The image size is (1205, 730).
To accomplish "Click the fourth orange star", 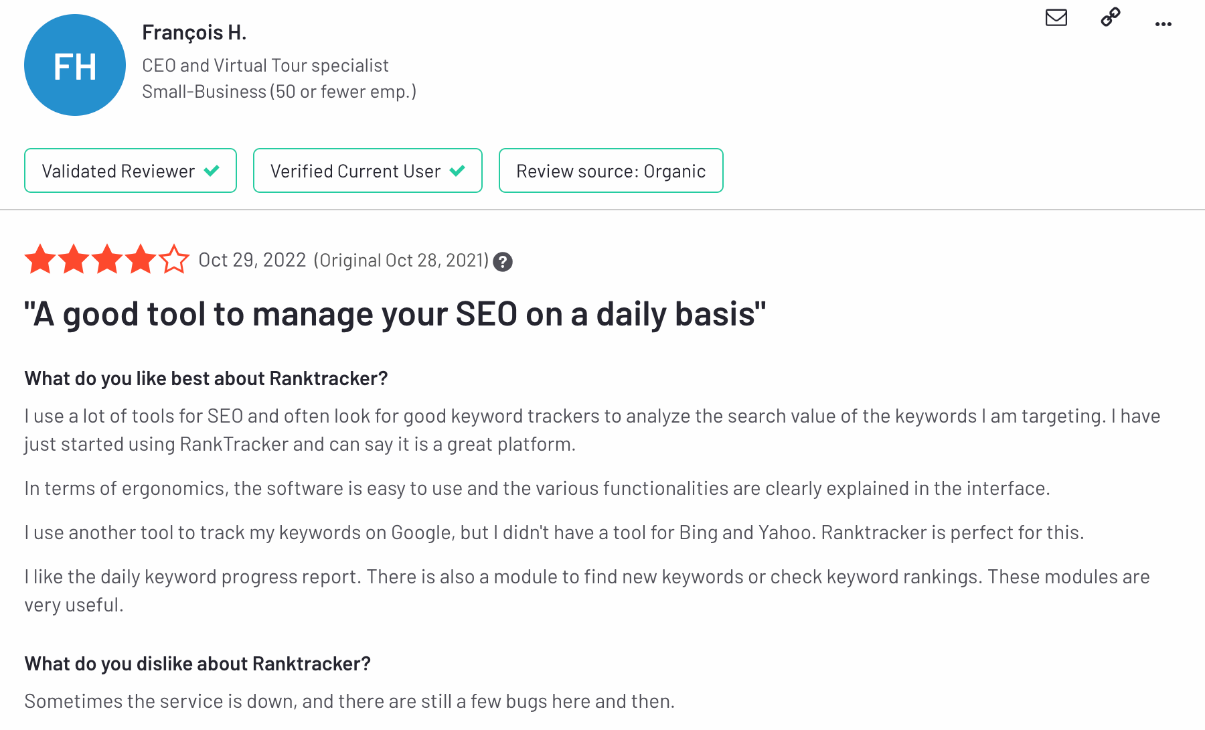I will 141,259.
